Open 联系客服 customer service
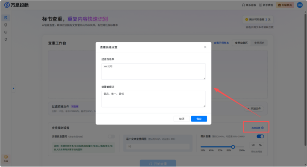 click(249, 5)
